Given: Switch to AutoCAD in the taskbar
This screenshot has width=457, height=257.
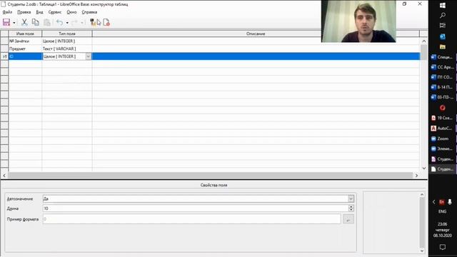Looking at the screenshot, I should pos(443,128).
